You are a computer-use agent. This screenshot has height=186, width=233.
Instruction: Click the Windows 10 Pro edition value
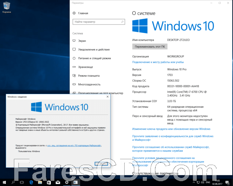click(x=177, y=69)
